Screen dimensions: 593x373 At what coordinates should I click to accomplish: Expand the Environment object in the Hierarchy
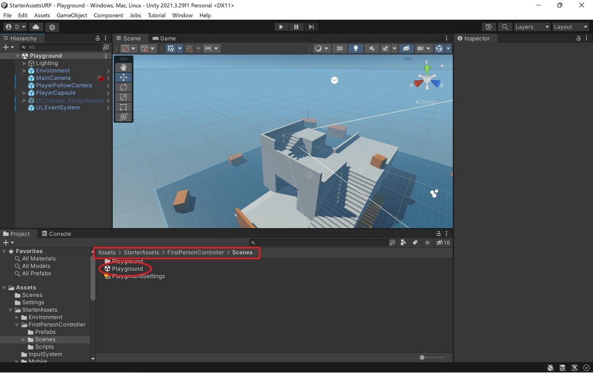tap(23, 70)
